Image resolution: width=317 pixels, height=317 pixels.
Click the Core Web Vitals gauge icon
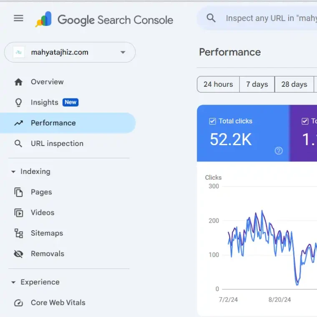pyautogui.click(x=18, y=303)
